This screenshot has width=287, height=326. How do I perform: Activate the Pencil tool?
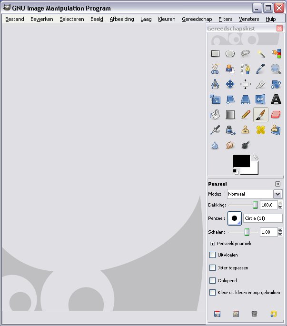246,115
